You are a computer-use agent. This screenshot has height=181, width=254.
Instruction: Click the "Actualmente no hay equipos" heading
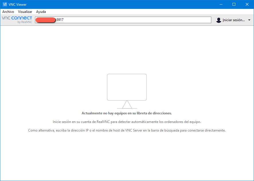pyautogui.click(x=127, y=113)
